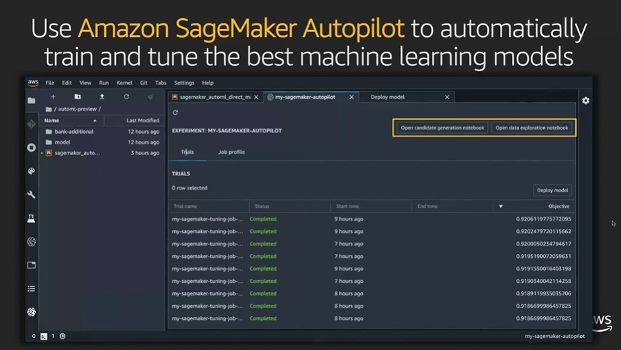
Task: Click the plus New Launcher icon
Action: point(53,97)
